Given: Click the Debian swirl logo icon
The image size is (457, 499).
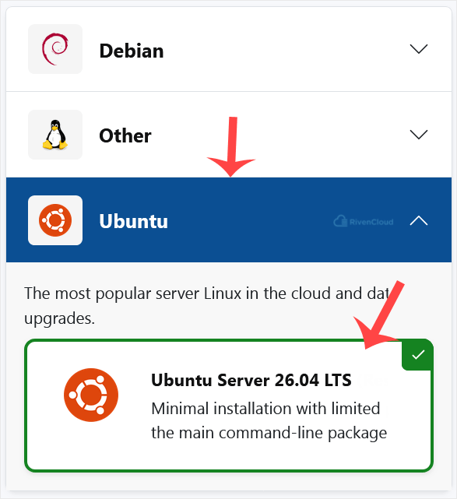Looking at the screenshot, I should point(55,49).
